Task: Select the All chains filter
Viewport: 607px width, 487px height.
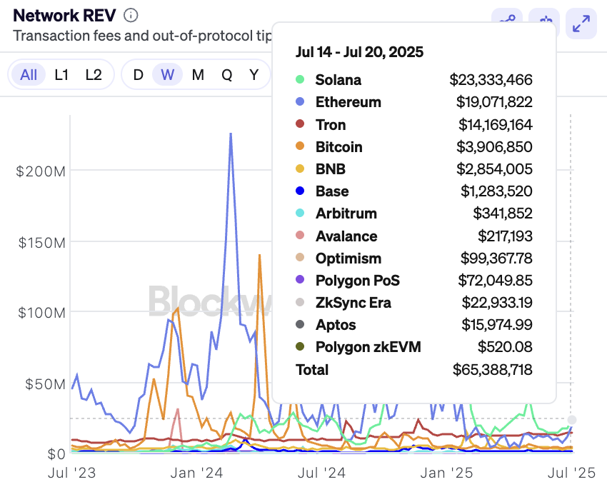Action: tap(29, 74)
